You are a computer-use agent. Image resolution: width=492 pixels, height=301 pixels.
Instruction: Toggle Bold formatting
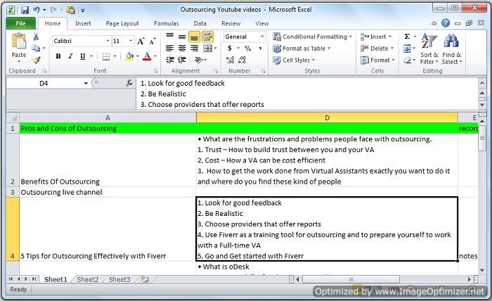[x=58, y=56]
